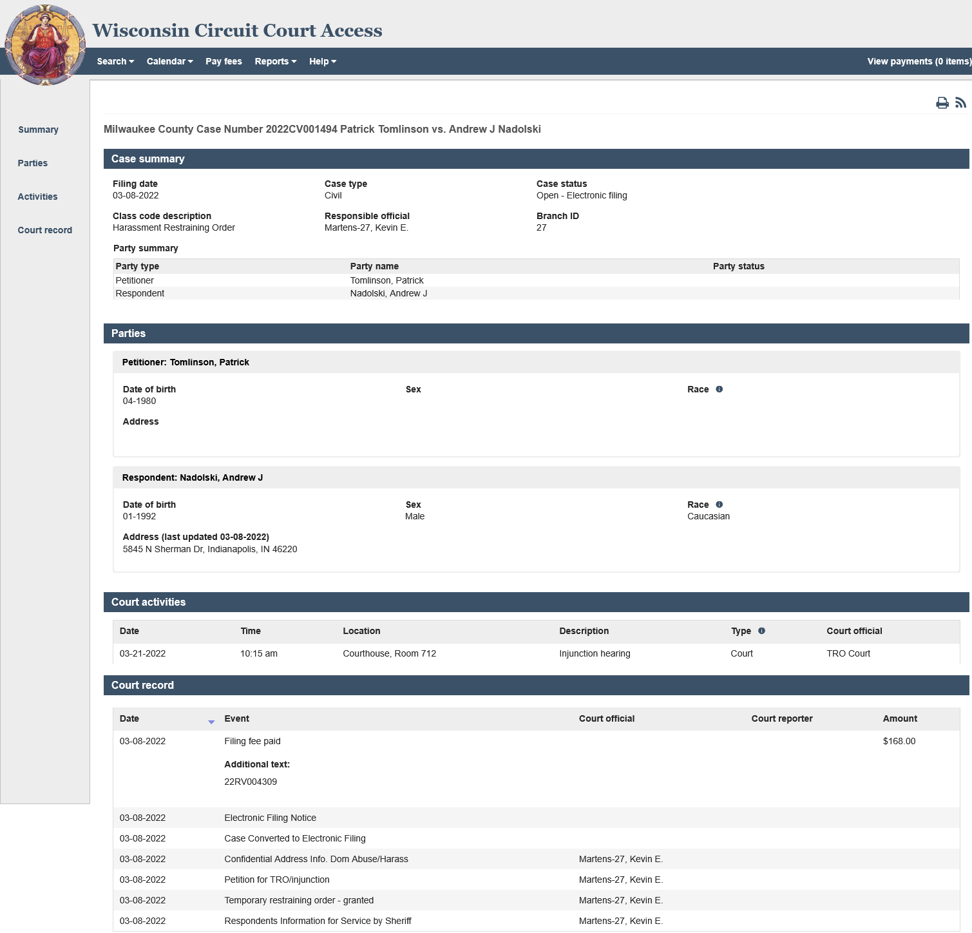The height and width of the screenshot is (933, 972).
Task: Click Court reporter column header
Action: (781, 718)
